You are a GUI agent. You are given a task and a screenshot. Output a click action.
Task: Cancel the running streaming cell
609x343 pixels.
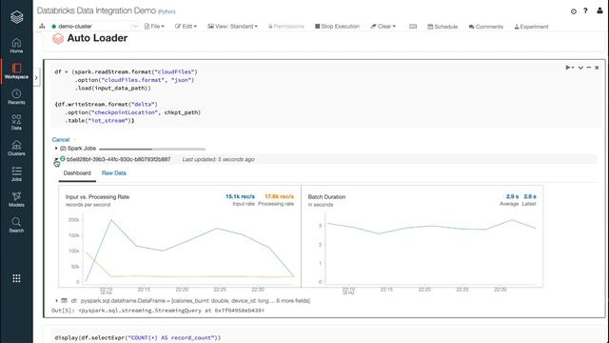(61, 140)
